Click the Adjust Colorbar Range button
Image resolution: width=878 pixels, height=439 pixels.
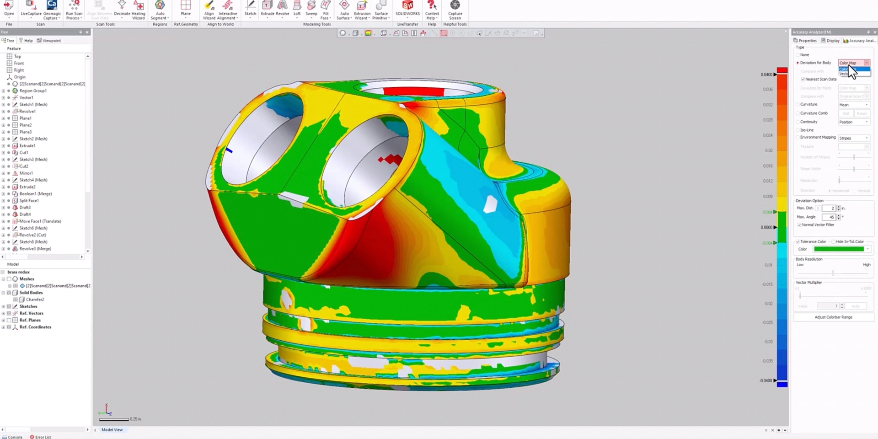pos(833,317)
